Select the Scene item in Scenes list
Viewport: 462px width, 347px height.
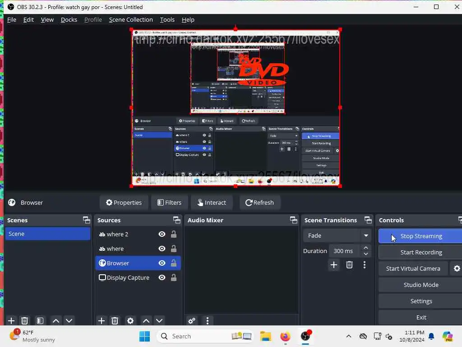pyautogui.click(x=48, y=234)
